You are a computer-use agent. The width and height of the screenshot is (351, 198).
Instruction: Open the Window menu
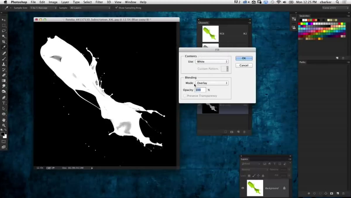pos(130,2)
